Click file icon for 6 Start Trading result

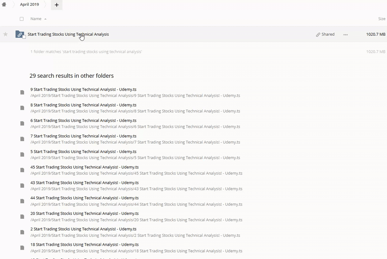[x=22, y=123]
